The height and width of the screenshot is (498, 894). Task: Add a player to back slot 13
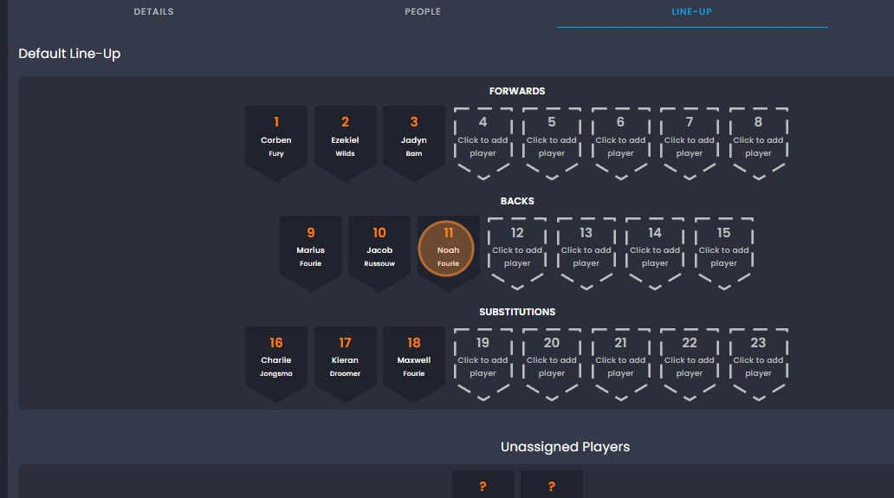[x=586, y=253]
